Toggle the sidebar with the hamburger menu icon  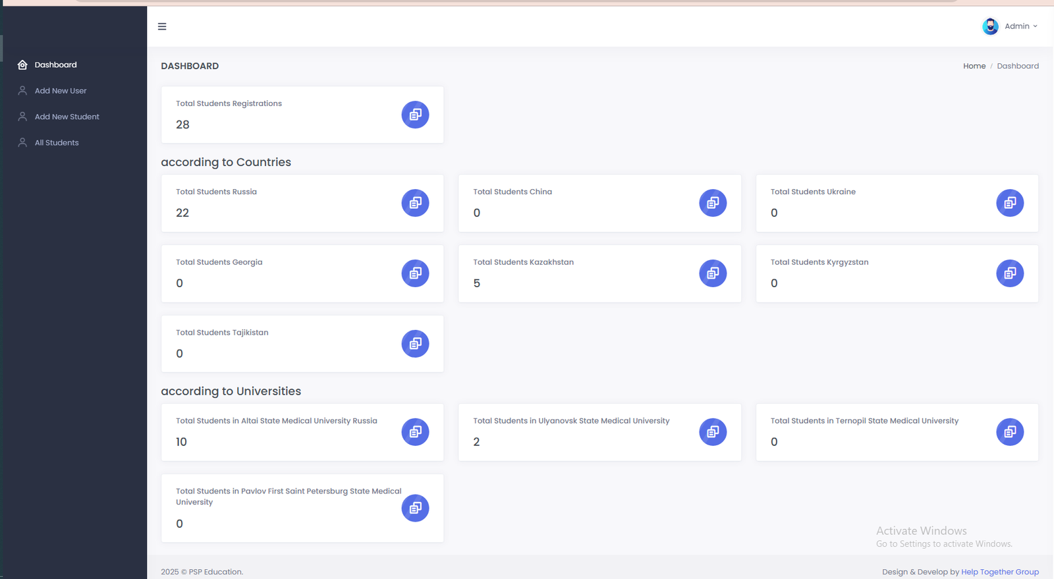click(x=162, y=26)
